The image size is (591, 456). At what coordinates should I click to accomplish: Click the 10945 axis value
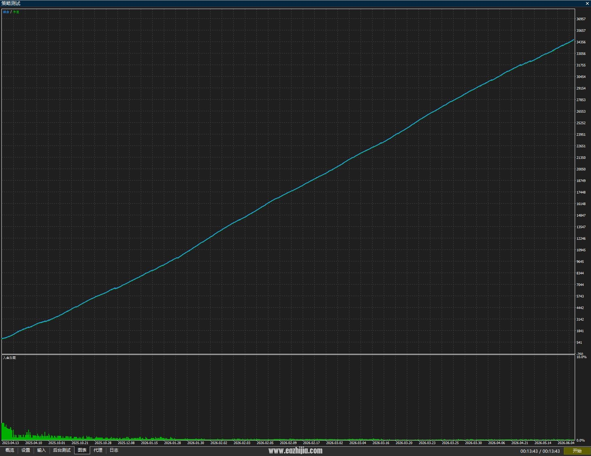(x=581, y=250)
